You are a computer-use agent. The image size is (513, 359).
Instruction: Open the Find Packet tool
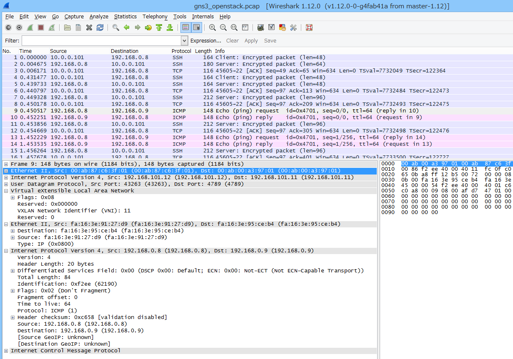pyautogui.click(x=115, y=27)
